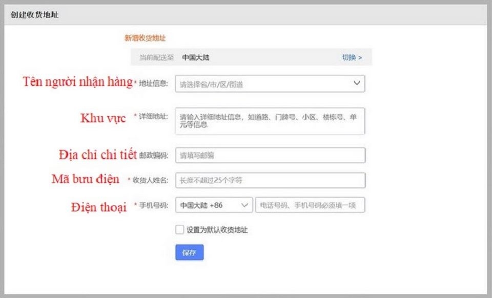Click the red Tên người nhận hàng label
The width and height of the screenshot is (492, 298).
[x=78, y=82]
